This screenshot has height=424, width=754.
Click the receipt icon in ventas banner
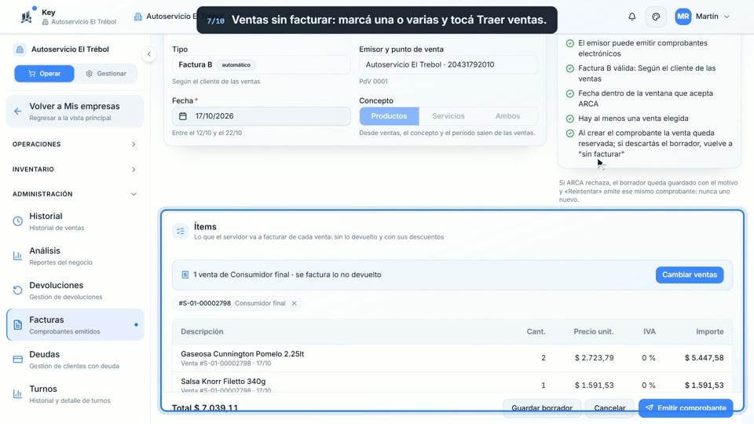tap(185, 275)
